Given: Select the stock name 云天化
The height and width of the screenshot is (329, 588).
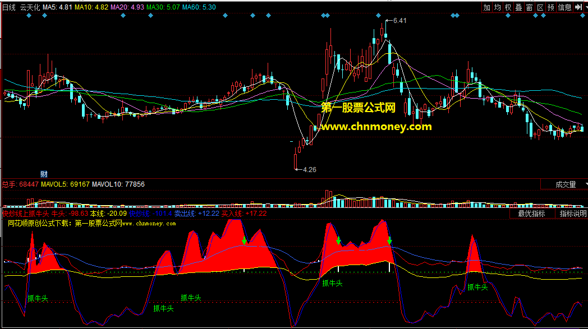Looking at the screenshot, I should click(30, 7).
